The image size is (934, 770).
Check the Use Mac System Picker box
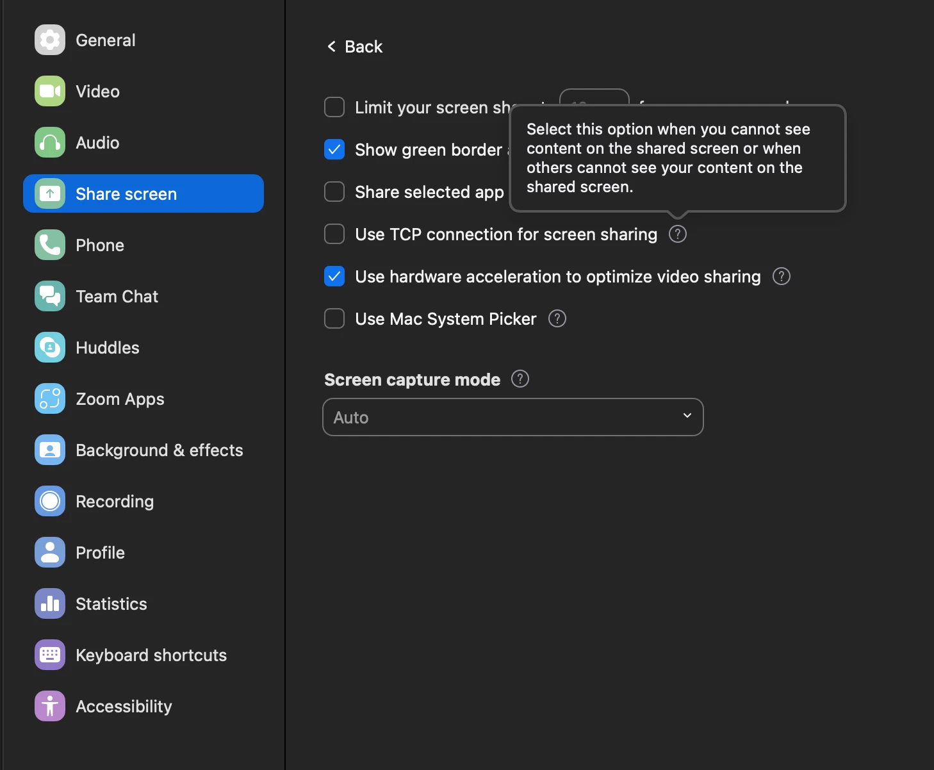[334, 319]
